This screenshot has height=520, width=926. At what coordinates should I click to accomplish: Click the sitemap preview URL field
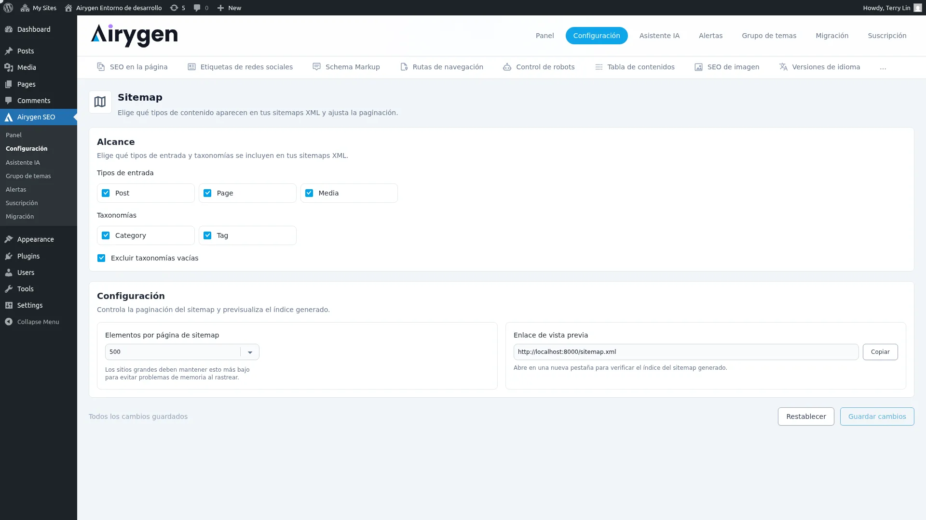[x=686, y=352]
